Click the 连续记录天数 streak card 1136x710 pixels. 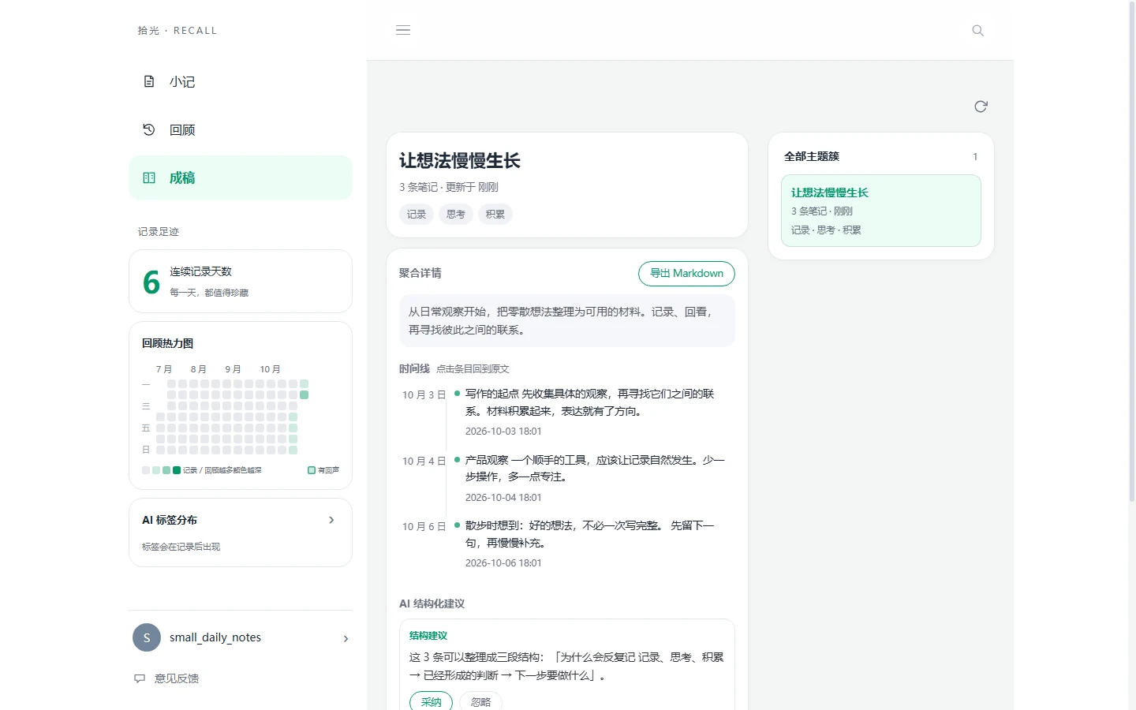[241, 282]
